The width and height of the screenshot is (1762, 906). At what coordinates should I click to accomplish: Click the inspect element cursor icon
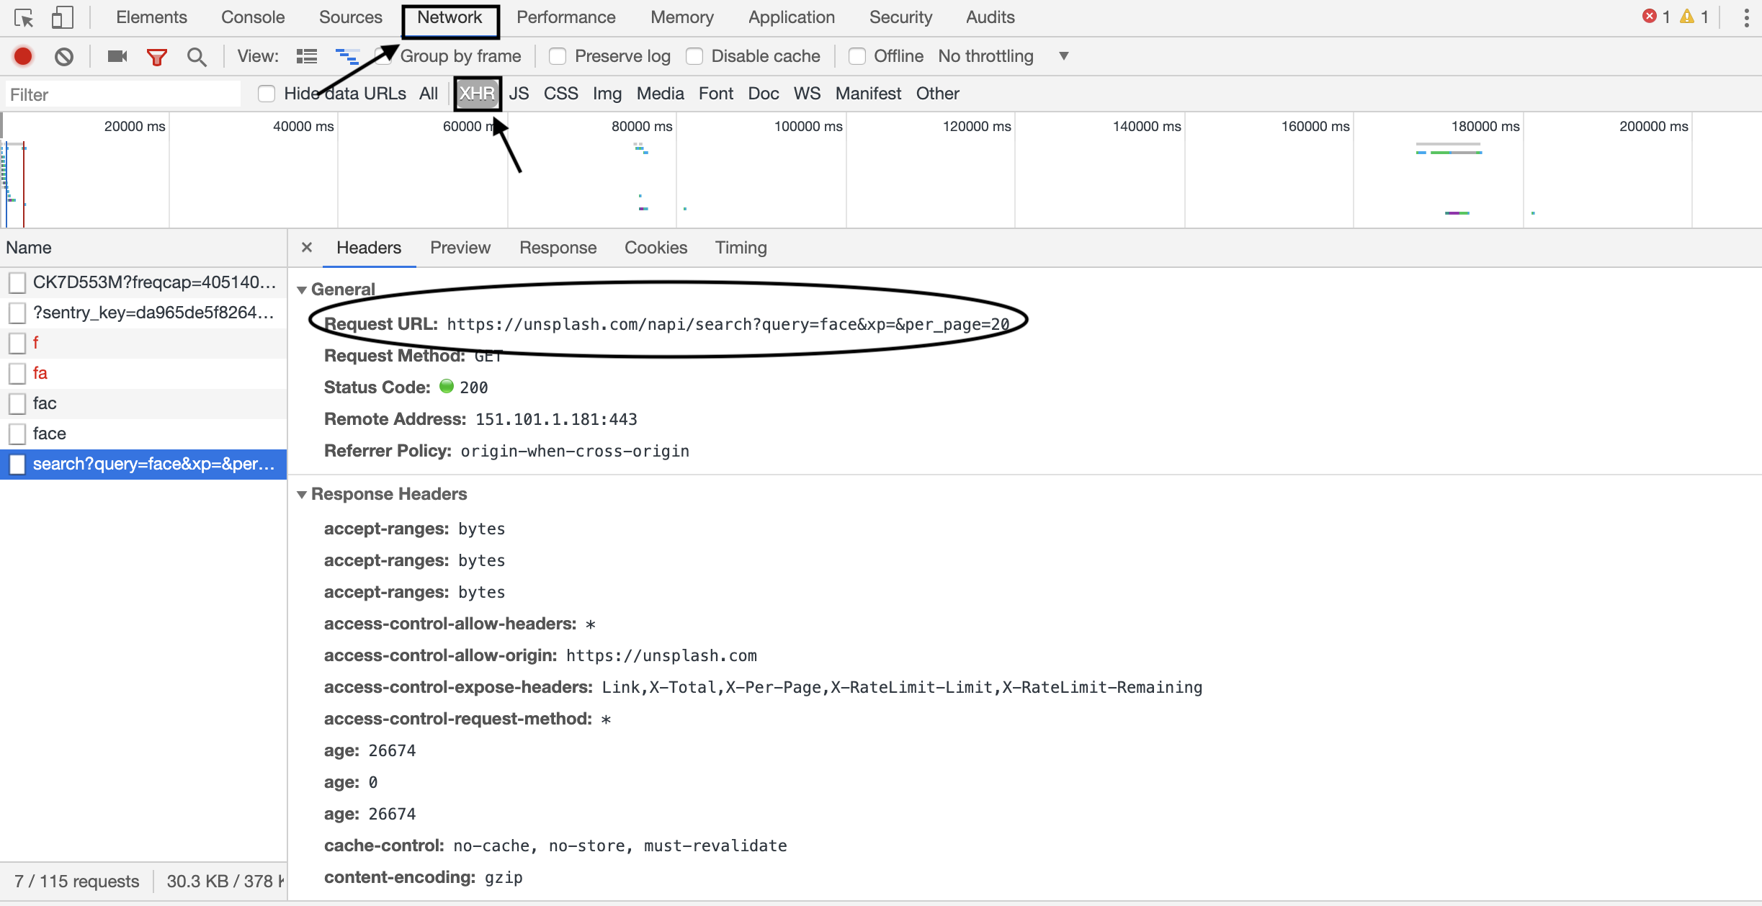coord(24,18)
